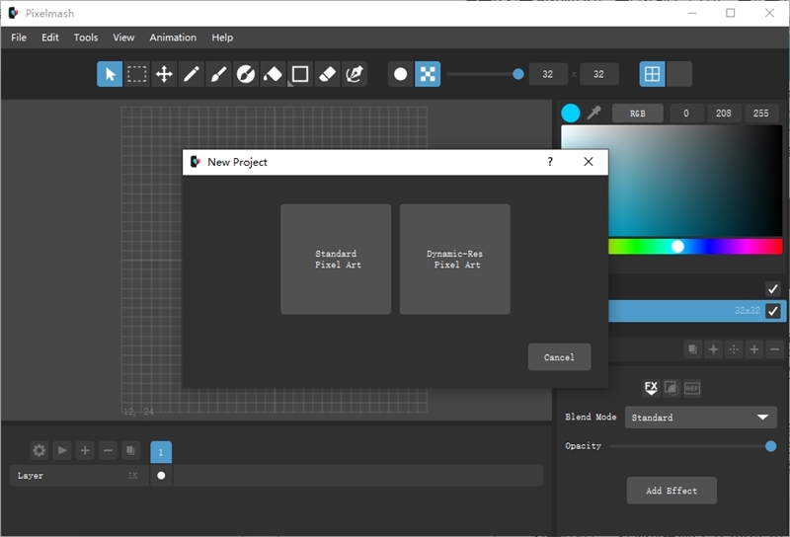Toggle visibility checkbox of 32x32 layer
The image size is (790, 537).
click(772, 311)
